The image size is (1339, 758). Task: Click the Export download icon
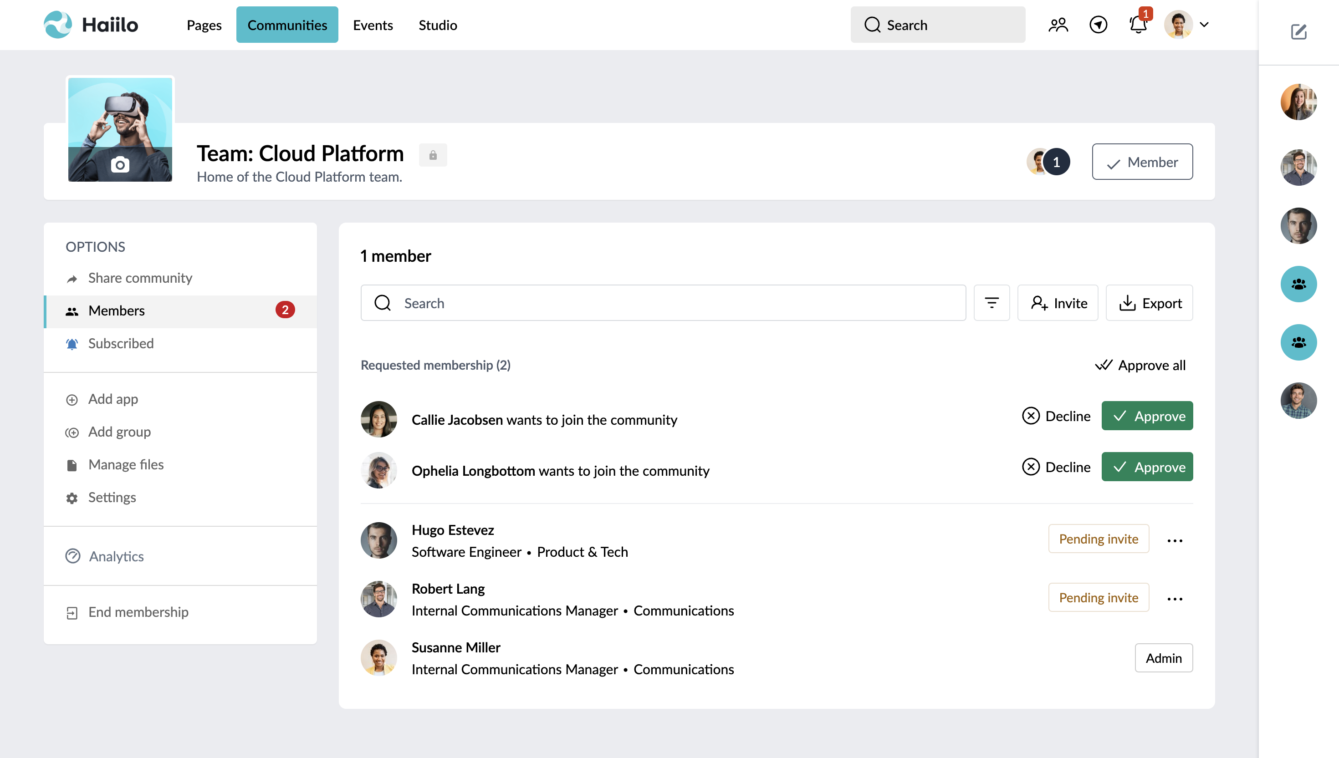click(x=1128, y=302)
